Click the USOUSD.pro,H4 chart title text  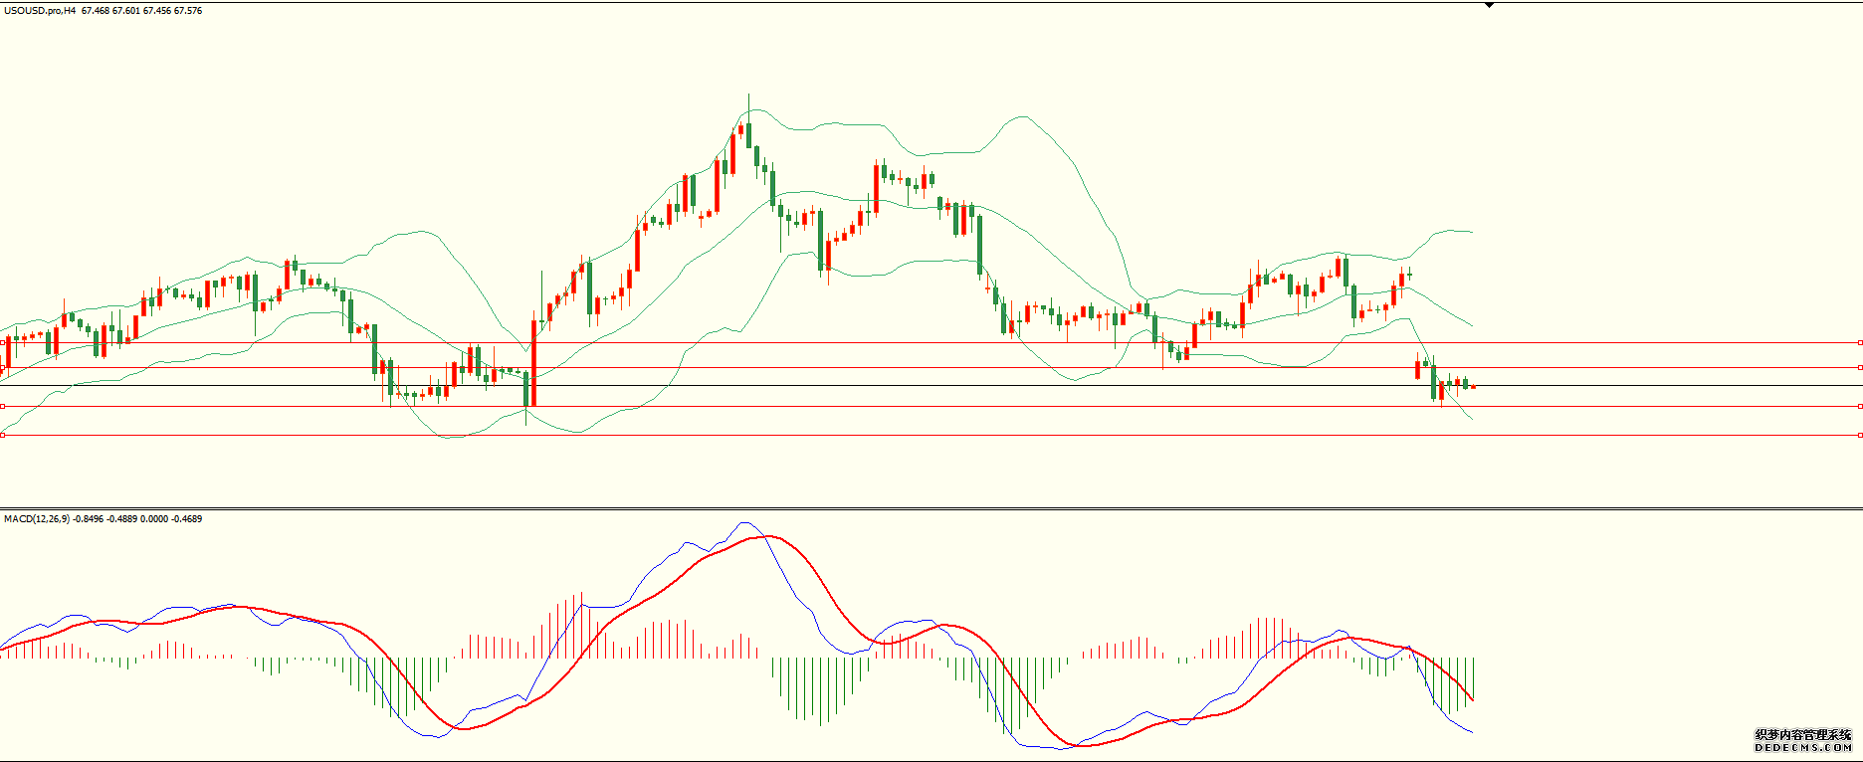point(40,11)
